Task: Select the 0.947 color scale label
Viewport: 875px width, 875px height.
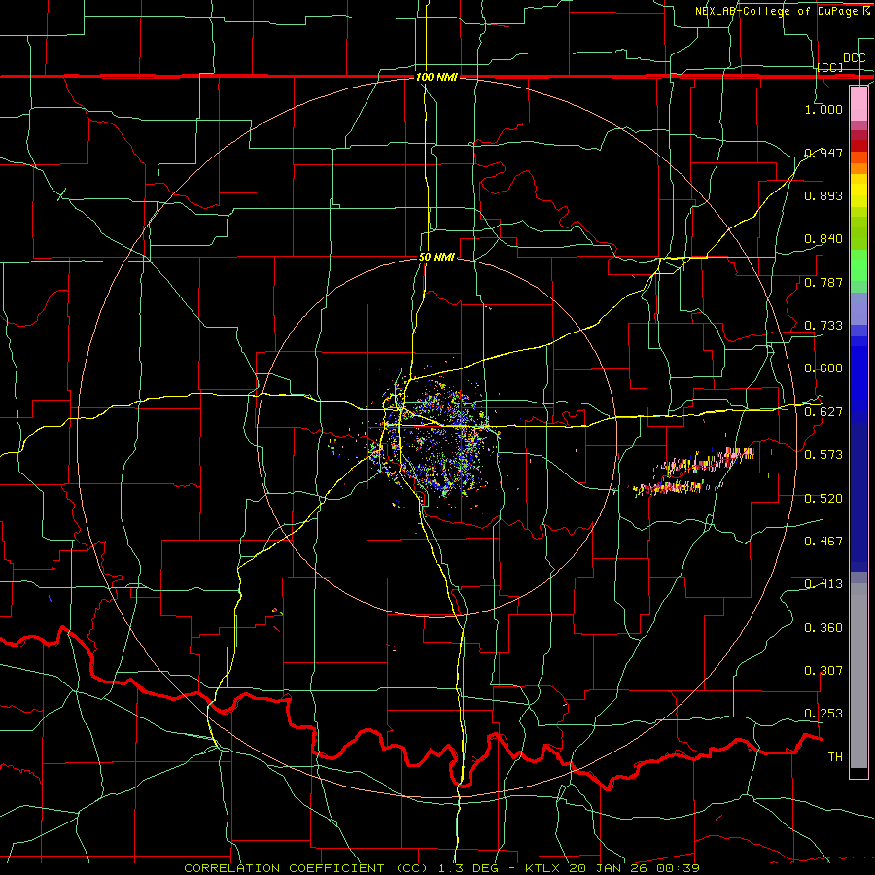Action: [x=823, y=153]
